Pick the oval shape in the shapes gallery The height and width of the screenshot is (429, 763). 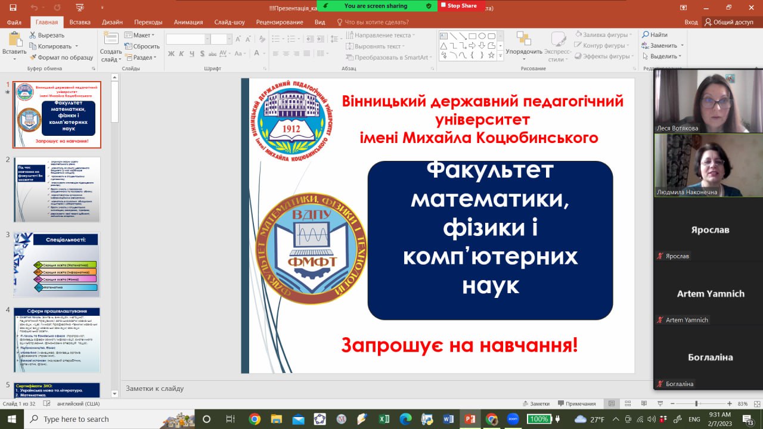click(x=482, y=36)
